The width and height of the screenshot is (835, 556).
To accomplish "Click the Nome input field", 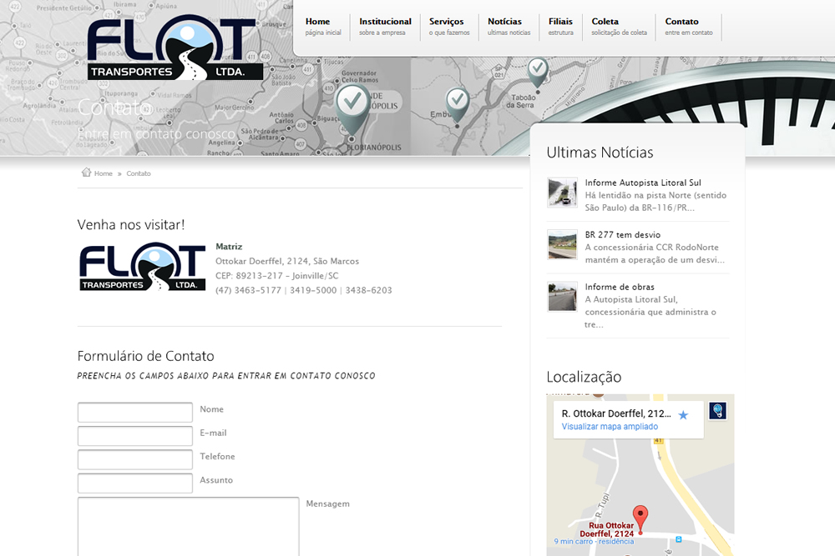I will (x=135, y=412).
